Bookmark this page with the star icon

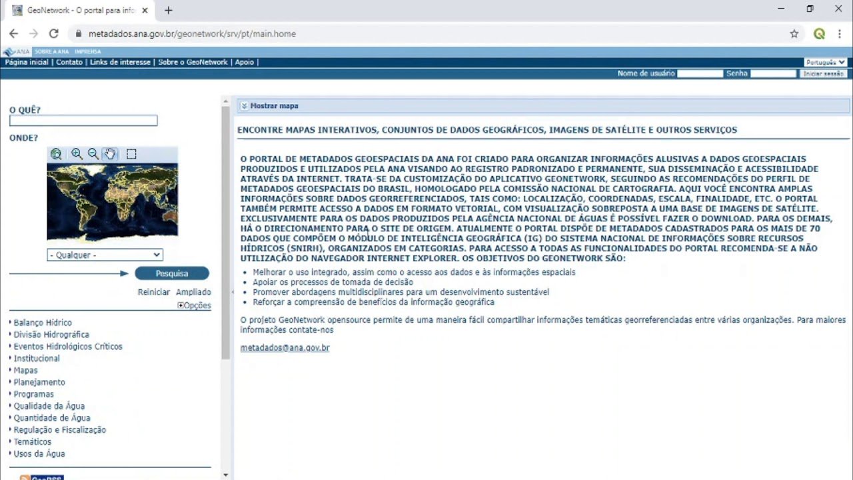coord(794,34)
